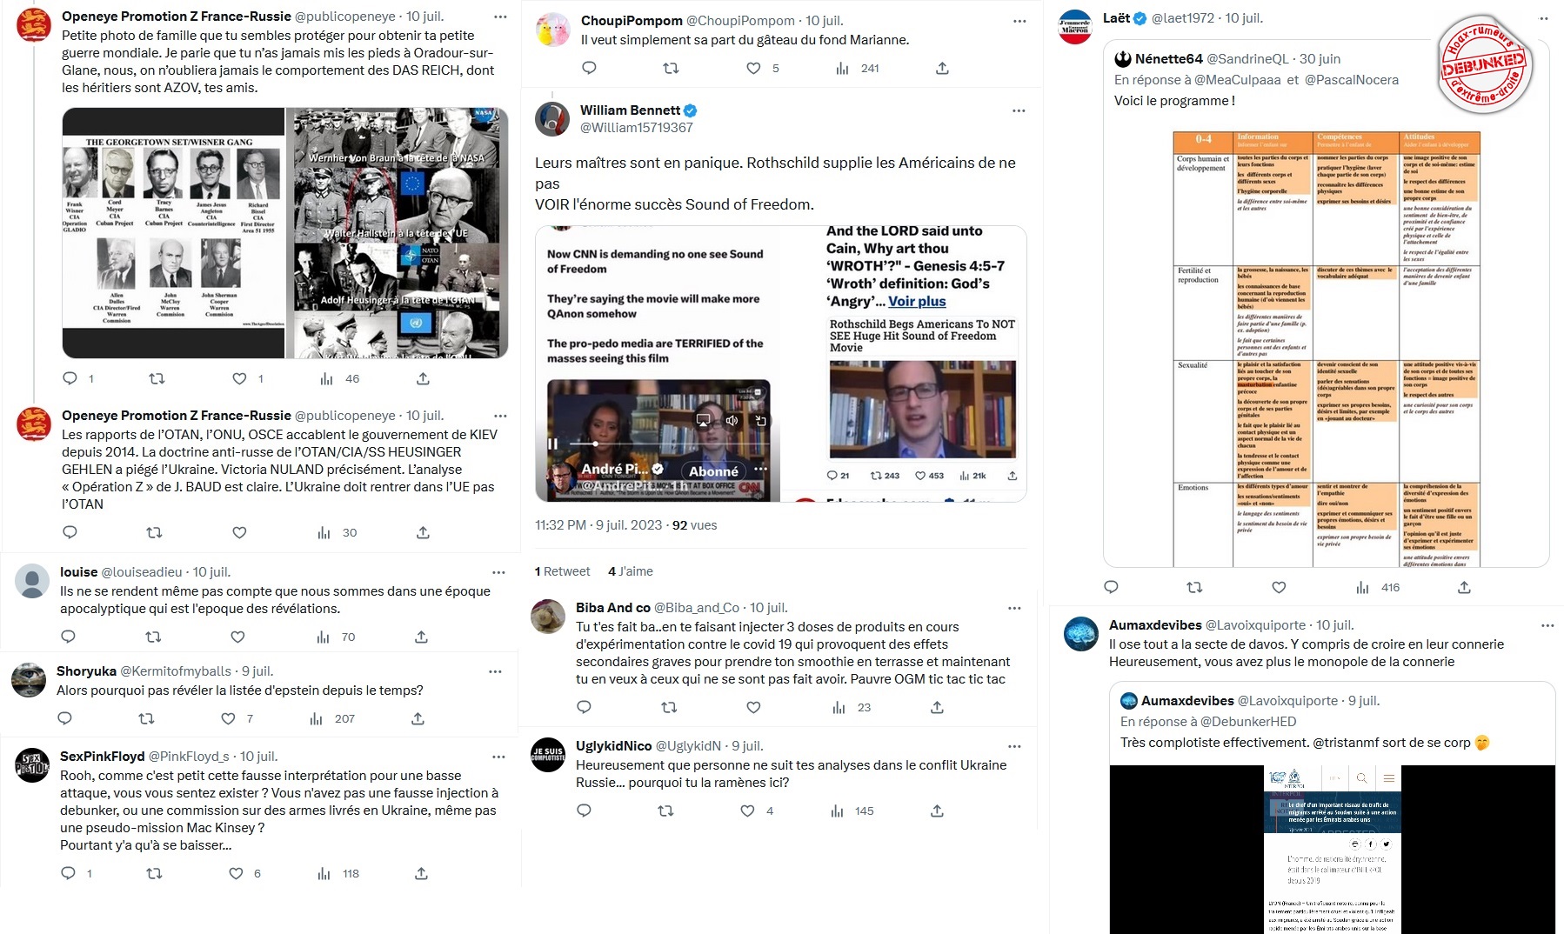Image resolution: width=1564 pixels, height=934 pixels.
Task: View analytics on UglykidNico's tweet
Action: tap(837, 811)
